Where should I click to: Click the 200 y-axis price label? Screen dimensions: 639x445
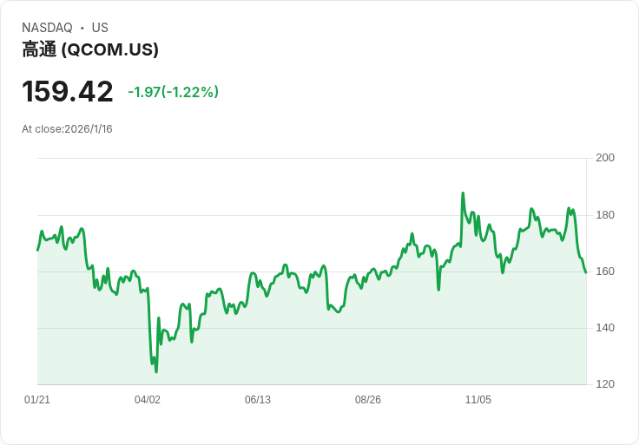tap(605, 158)
